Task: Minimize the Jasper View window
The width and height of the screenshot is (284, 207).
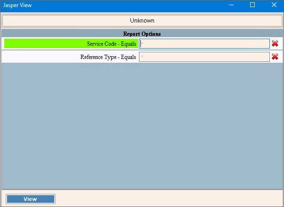Action: (x=231, y=5)
